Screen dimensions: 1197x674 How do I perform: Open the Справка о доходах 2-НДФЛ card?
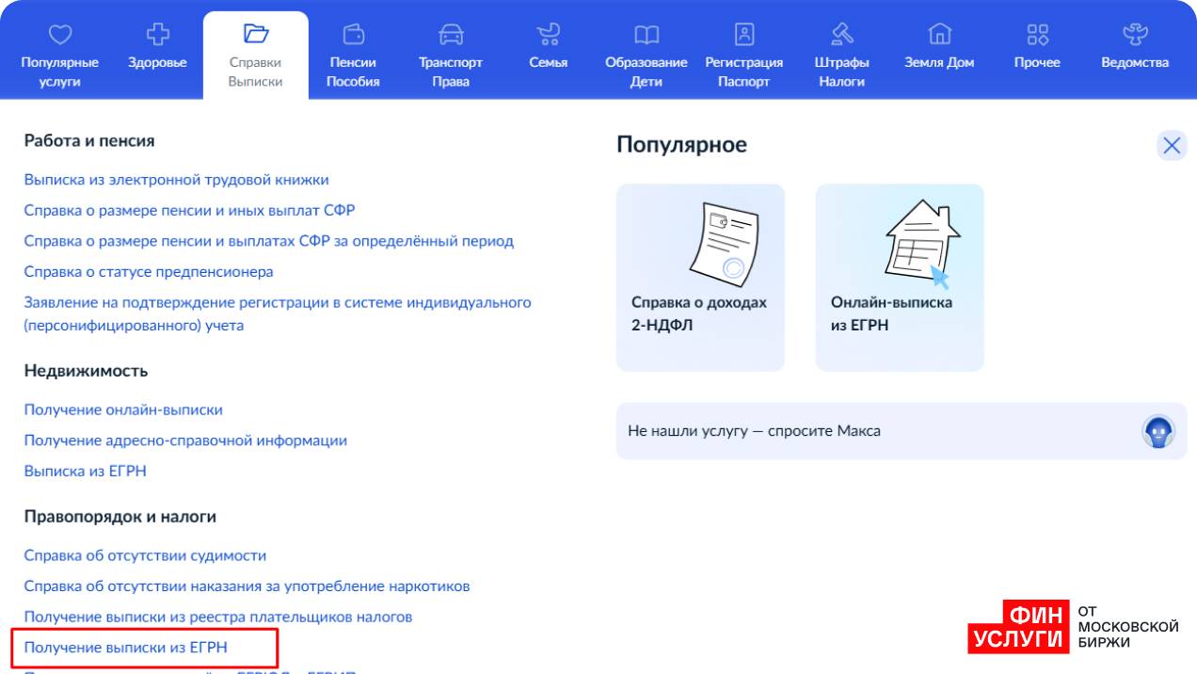pos(700,277)
